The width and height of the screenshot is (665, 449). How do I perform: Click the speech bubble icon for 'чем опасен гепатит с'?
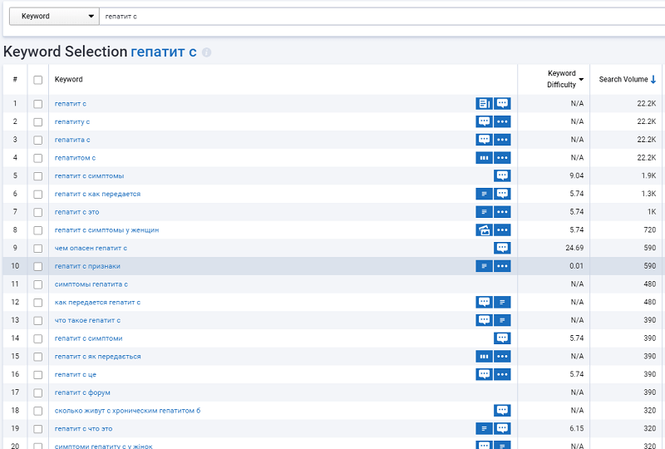tap(502, 248)
